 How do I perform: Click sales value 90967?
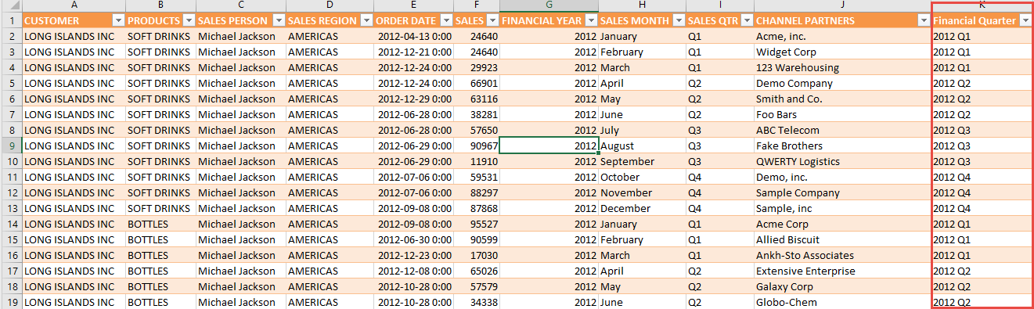point(476,146)
